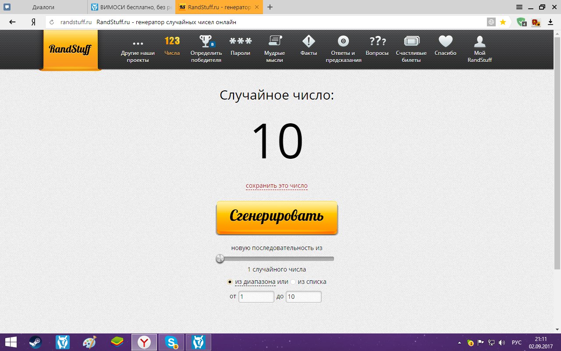
Task: Click the 'Сгенерировать' button
Action: tap(277, 218)
